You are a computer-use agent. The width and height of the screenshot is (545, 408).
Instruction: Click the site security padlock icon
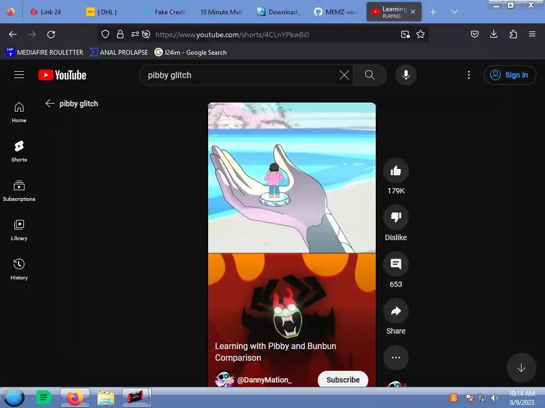point(120,34)
